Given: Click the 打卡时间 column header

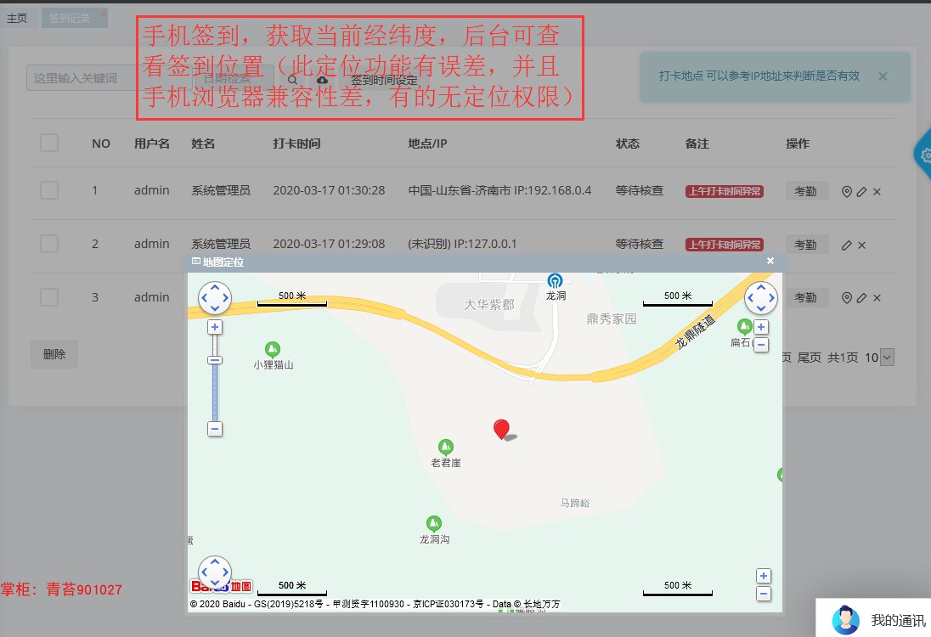Looking at the screenshot, I should tap(296, 144).
